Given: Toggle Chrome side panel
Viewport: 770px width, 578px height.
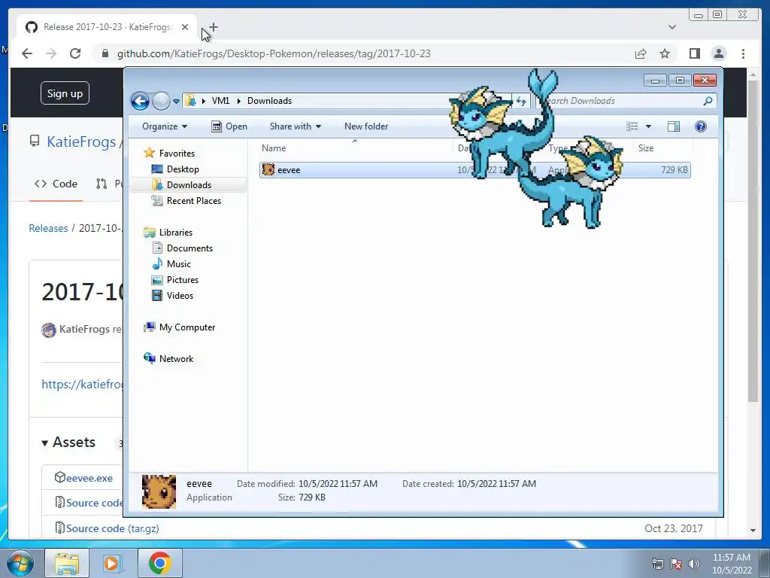Looking at the screenshot, I should (x=694, y=53).
